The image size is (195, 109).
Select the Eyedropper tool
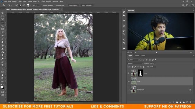click(x=2, y=32)
